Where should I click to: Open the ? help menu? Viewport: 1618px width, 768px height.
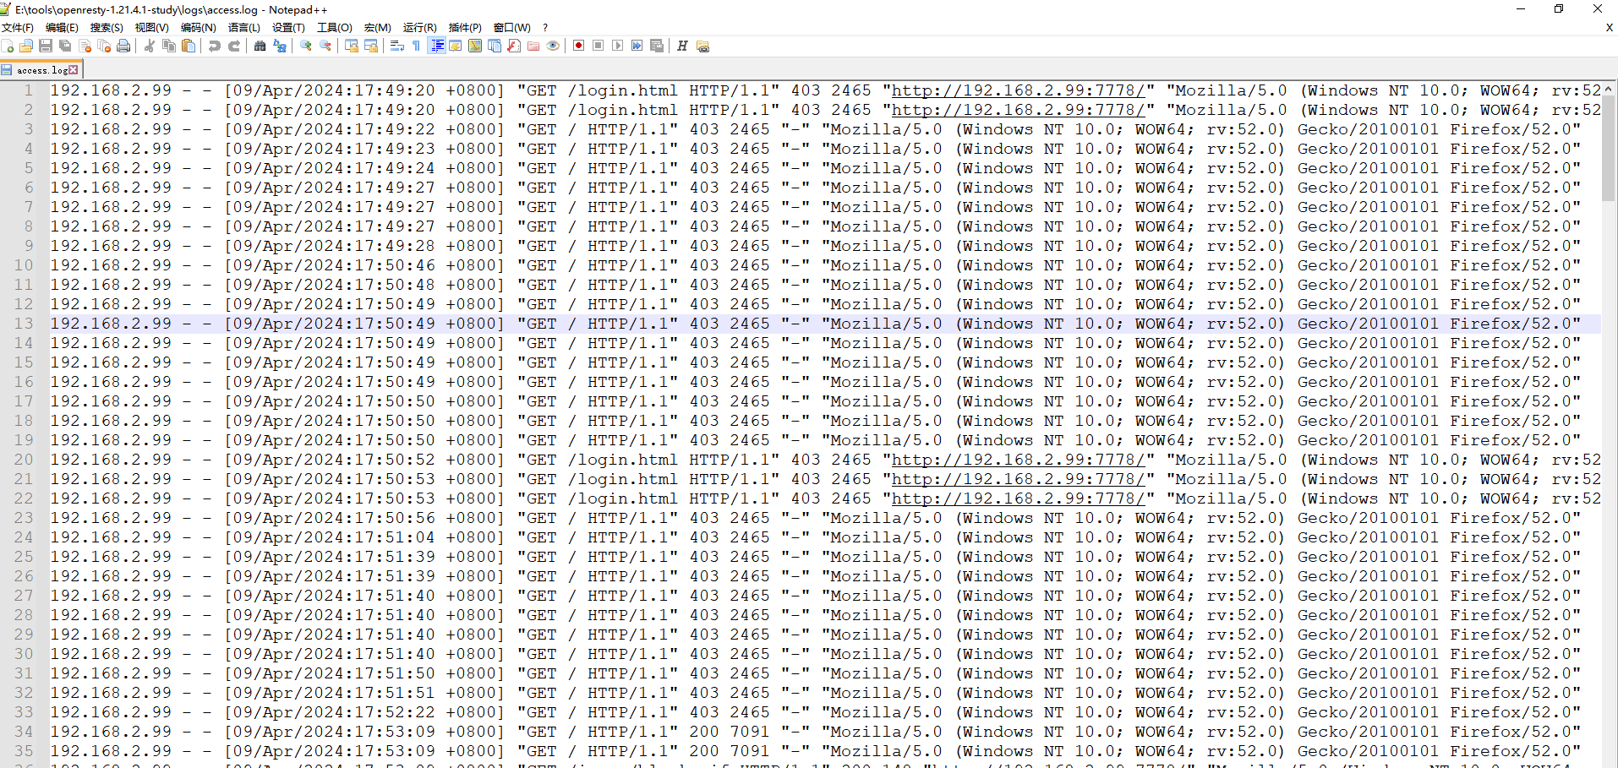click(x=545, y=28)
